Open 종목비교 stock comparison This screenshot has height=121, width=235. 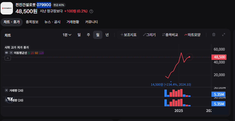pyautogui.click(x=170, y=35)
